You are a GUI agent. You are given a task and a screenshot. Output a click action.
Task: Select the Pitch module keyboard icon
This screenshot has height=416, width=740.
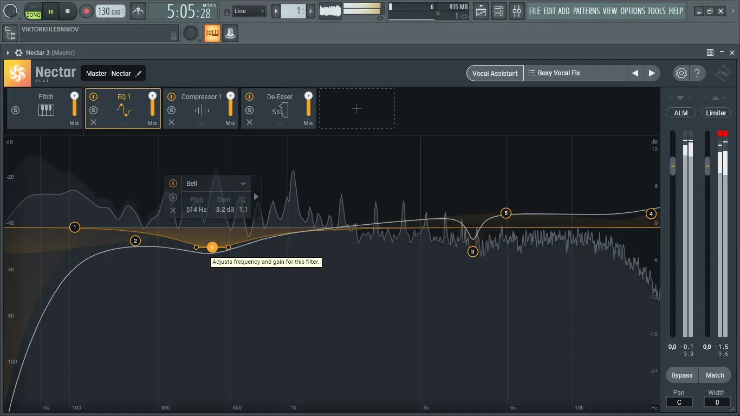46,110
